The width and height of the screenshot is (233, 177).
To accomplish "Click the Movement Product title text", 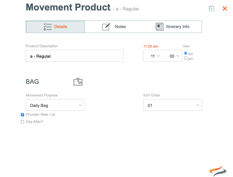I will click(68, 7).
